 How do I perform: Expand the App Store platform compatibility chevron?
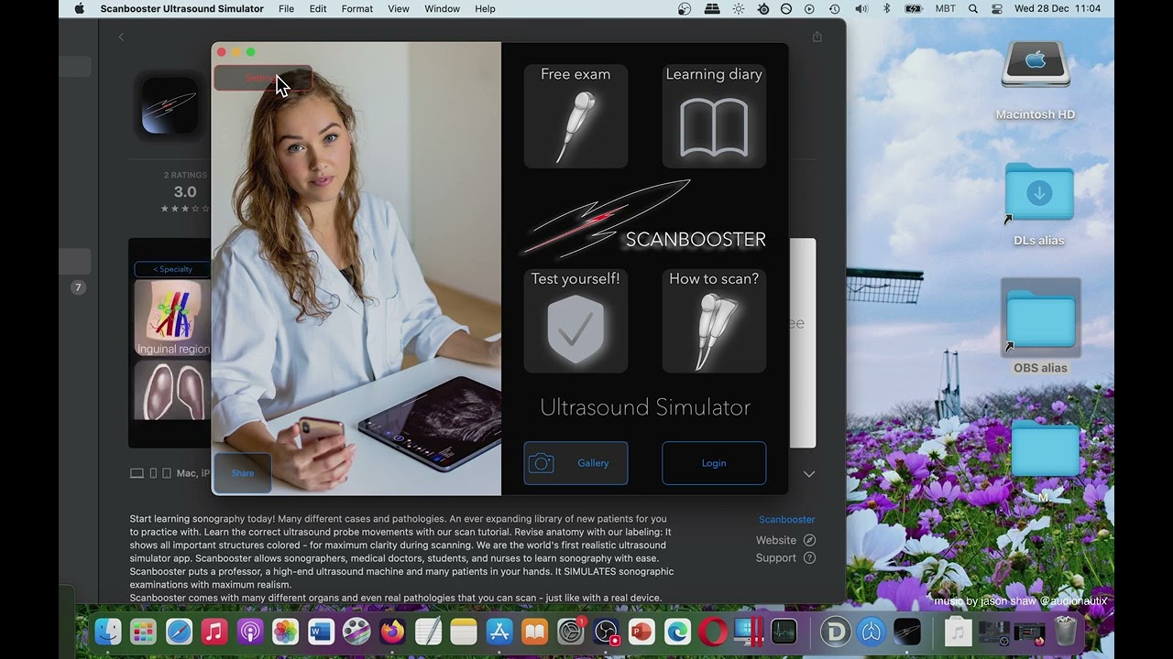(809, 474)
